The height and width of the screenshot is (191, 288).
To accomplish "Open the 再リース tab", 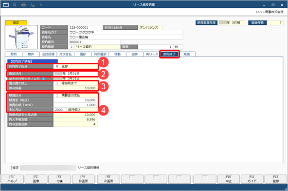I will tap(152, 54).
